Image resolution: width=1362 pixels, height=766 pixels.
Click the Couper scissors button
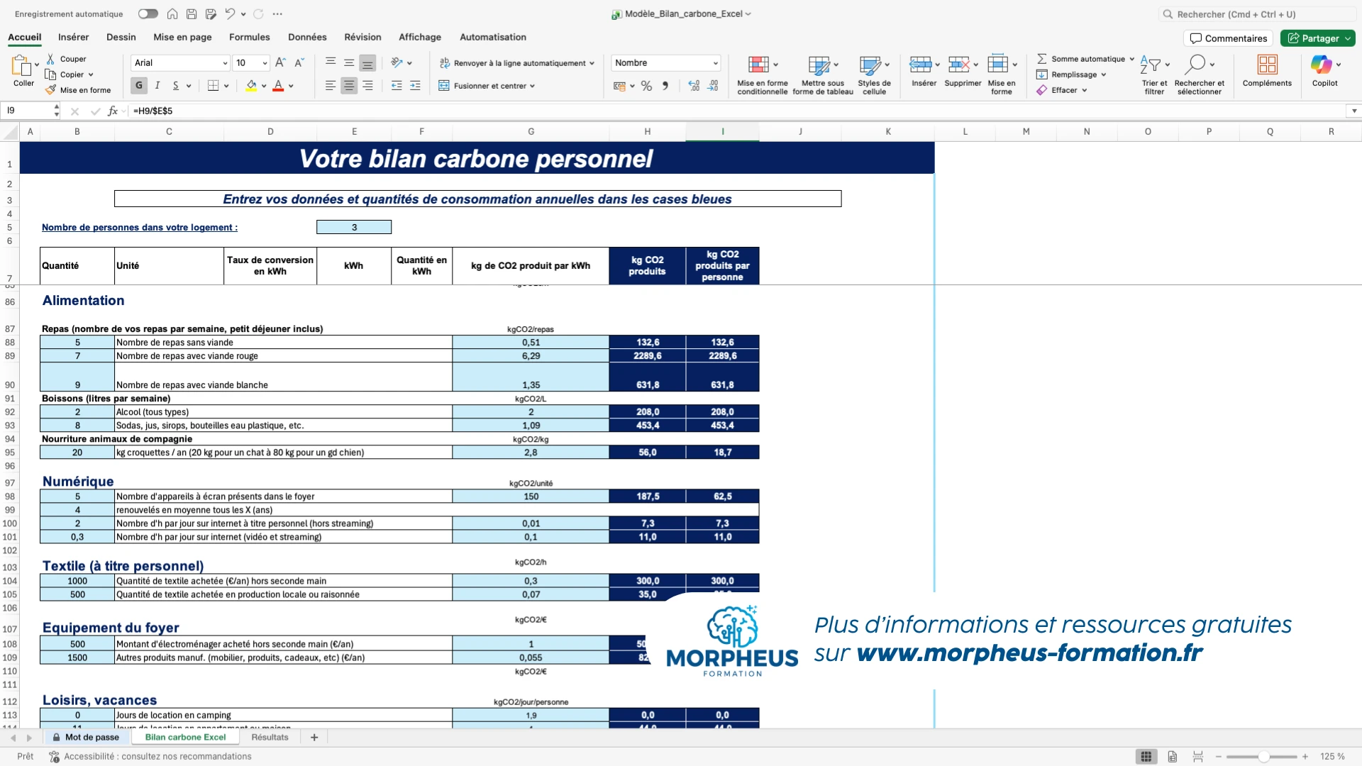tap(66, 59)
